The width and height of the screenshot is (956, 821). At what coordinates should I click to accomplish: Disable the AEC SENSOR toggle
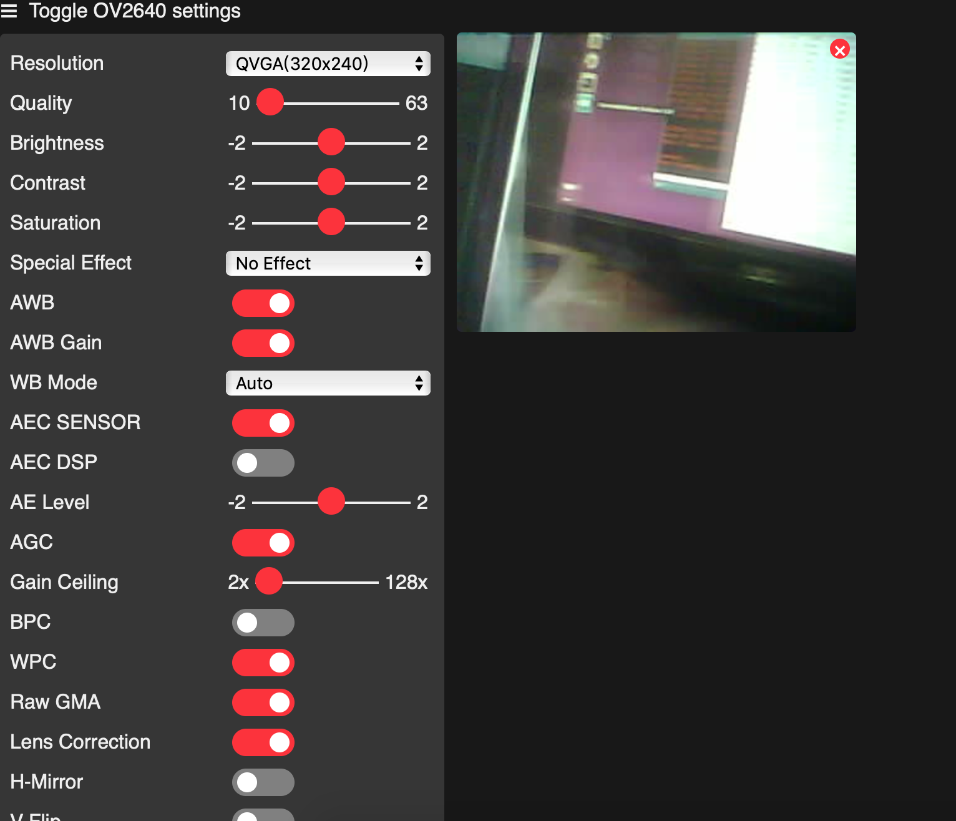[263, 423]
